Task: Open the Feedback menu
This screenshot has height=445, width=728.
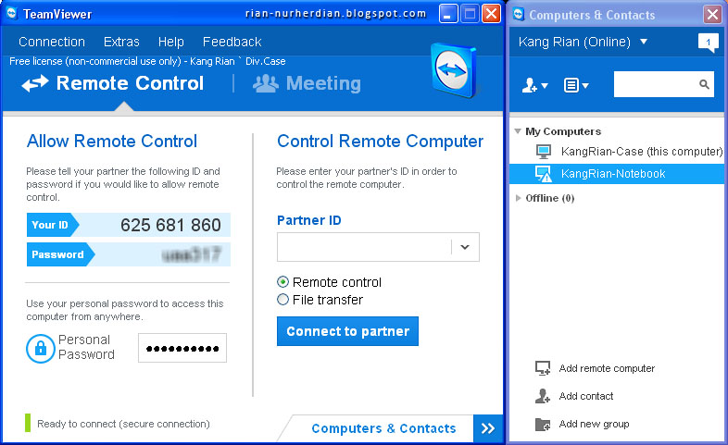Action: click(x=232, y=42)
